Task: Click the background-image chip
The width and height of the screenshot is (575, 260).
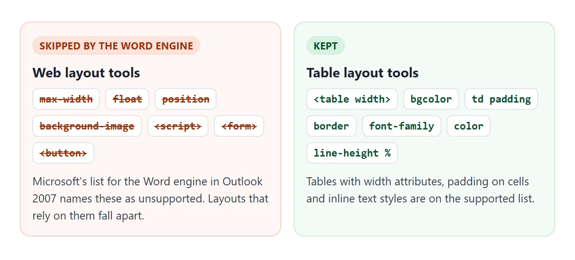Action: (87, 126)
